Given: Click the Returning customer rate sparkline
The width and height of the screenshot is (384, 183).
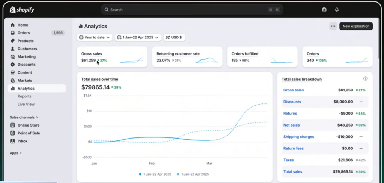Looking at the screenshot, I should click(207, 60).
